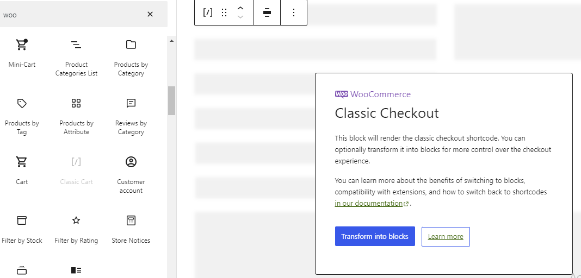Click the Classic Checkout heading

click(x=387, y=113)
